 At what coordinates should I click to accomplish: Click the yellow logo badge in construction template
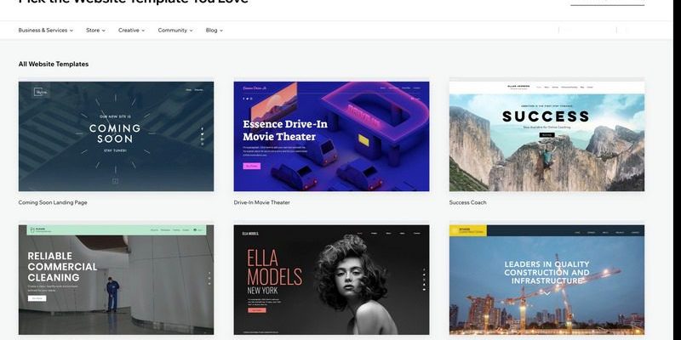468,230
